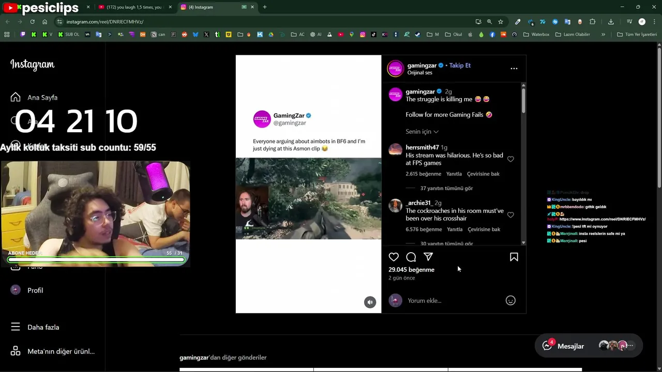This screenshot has width=662, height=372.
Task: Like the reel with the heart icon
Action: pyautogui.click(x=394, y=257)
